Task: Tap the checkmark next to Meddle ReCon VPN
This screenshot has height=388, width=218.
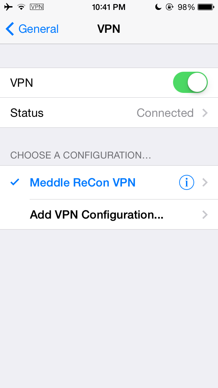Action: tap(15, 183)
